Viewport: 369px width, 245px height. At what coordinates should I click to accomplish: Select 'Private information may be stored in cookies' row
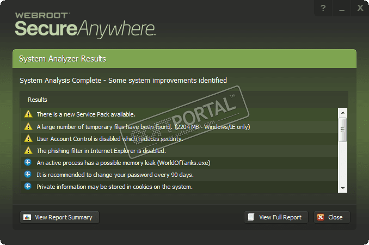[x=179, y=187]
